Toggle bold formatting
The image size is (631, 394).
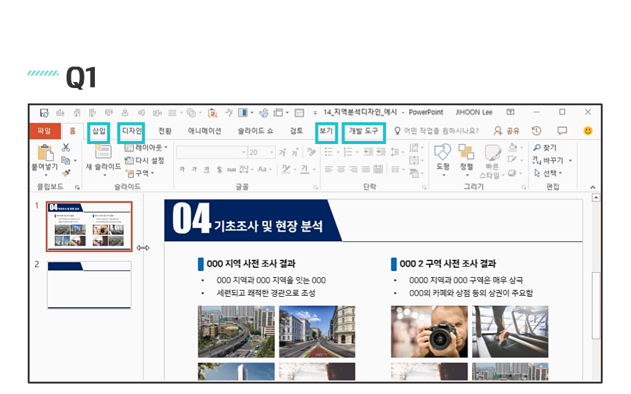pyautogui.click(x=182, y=169)
